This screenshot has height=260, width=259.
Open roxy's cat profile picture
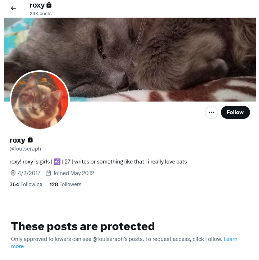40,100
